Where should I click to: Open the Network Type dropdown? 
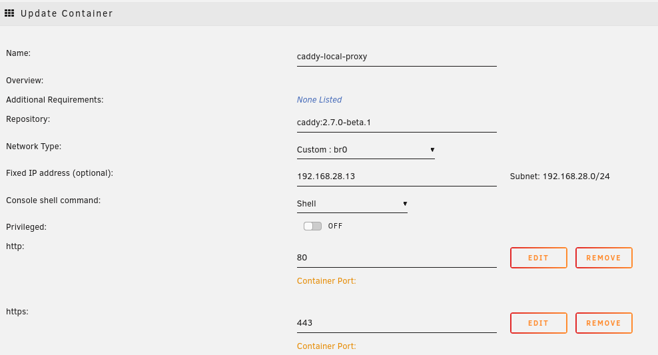point(366,150)
